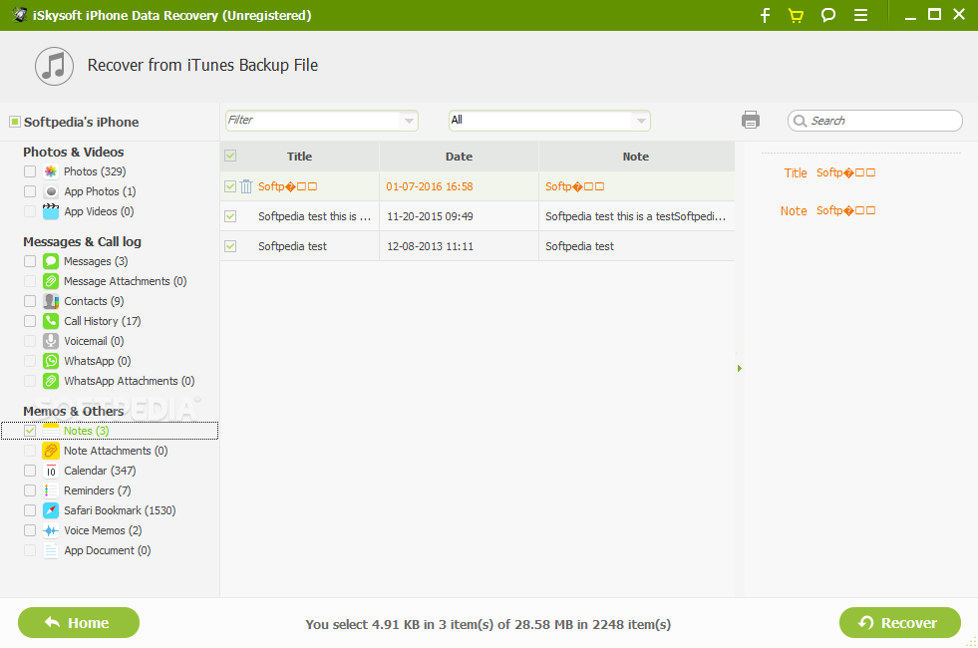This screenshot has height=648, width=978.
Task: Select the Notes (3) label
Action: coord(86,431)
